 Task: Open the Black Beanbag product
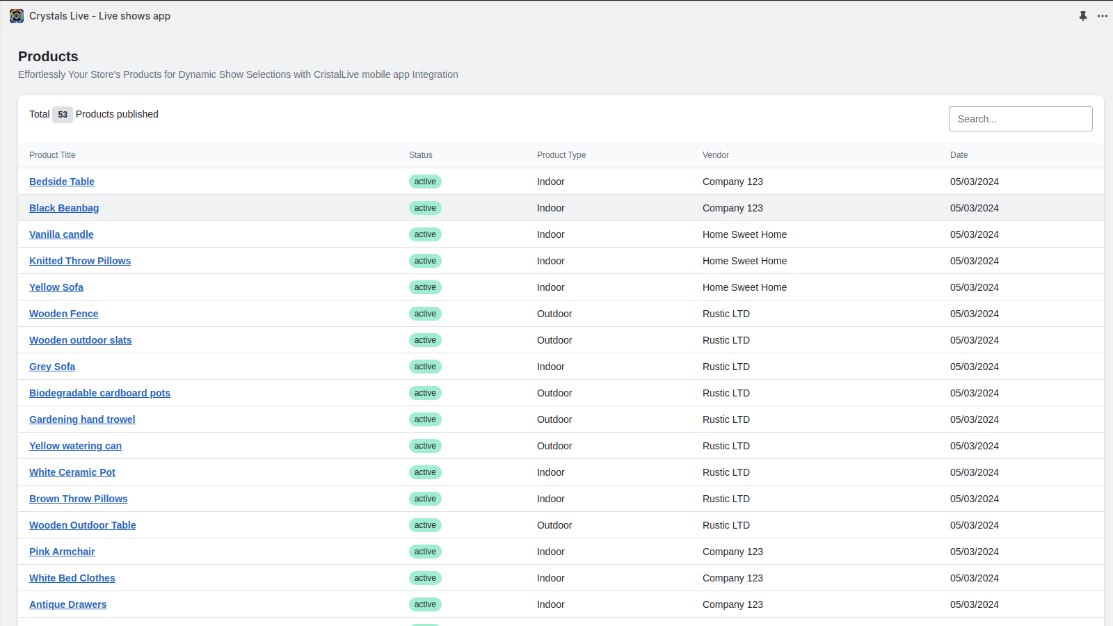click(x=64, y=207)
